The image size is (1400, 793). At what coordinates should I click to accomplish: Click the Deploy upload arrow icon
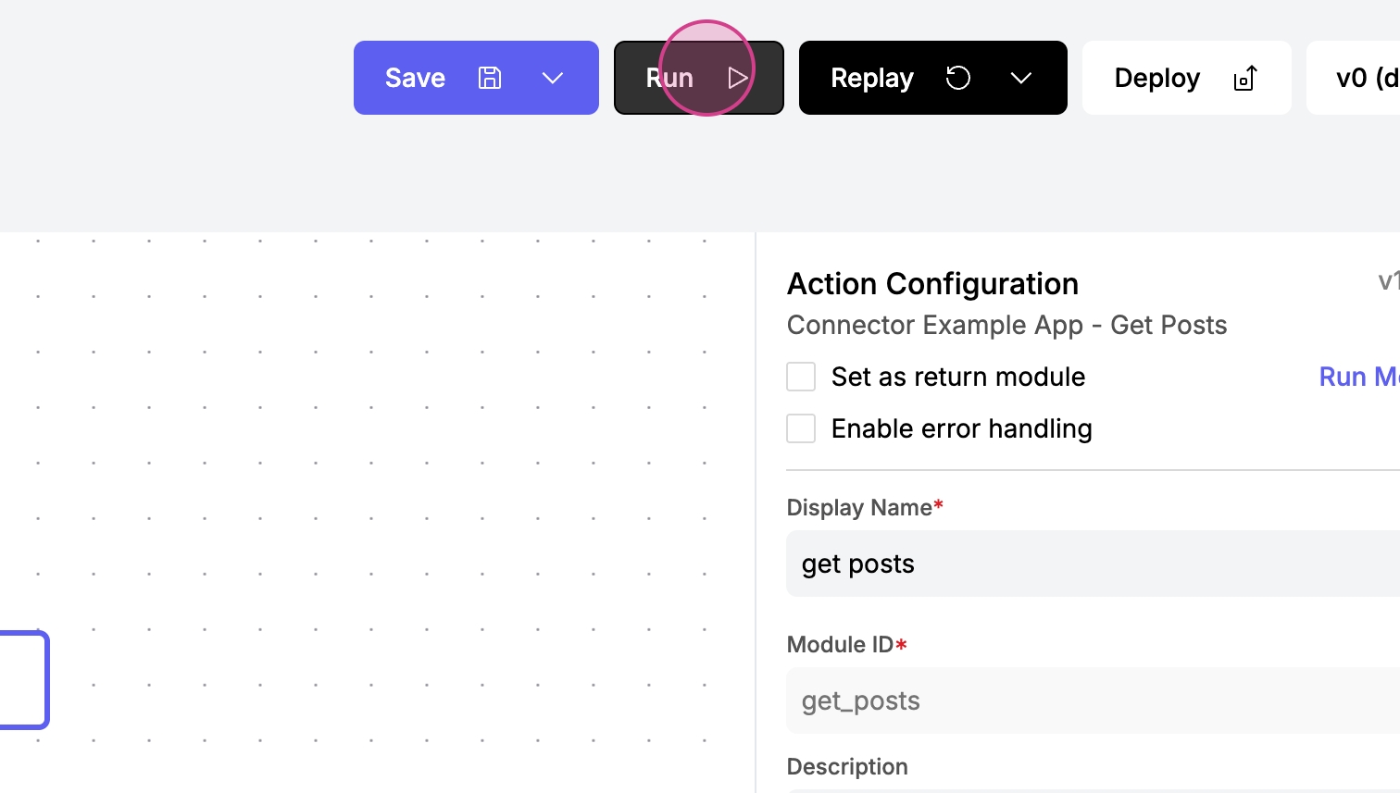[x=1245, y=78]
